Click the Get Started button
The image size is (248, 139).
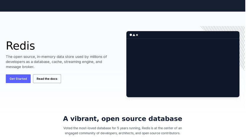click(x=18, y=79)
